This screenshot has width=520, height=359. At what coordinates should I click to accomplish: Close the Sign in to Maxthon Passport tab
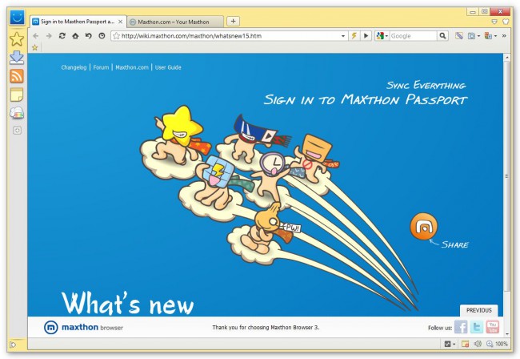120,22
